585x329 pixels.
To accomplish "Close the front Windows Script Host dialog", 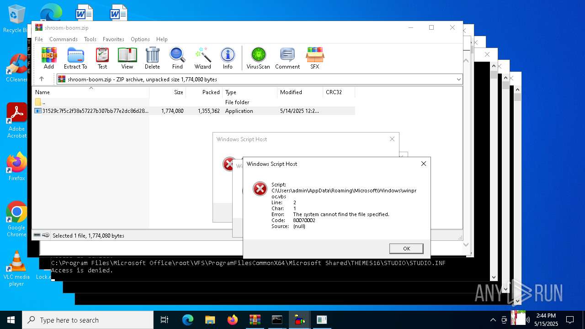I will coord(423,164).
